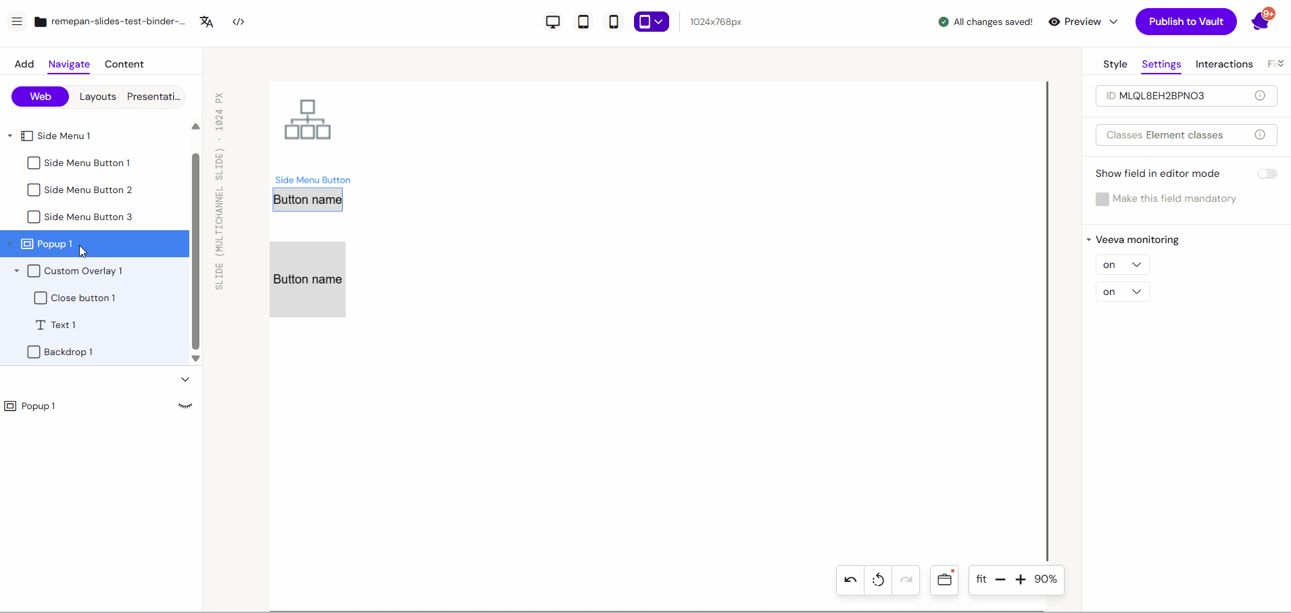Fit the canvas to screen

coord(981,579)
